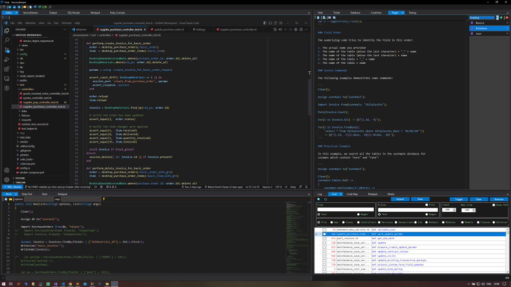This screenshot has width=511, height=287.
Task: Click into the Find text input field
Action: click(345, 210)
